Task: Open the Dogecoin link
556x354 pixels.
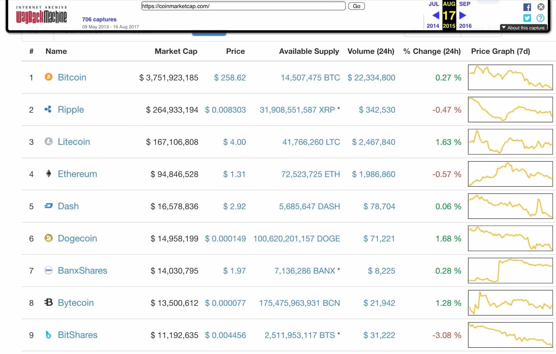Action: (x=77, y=238)
